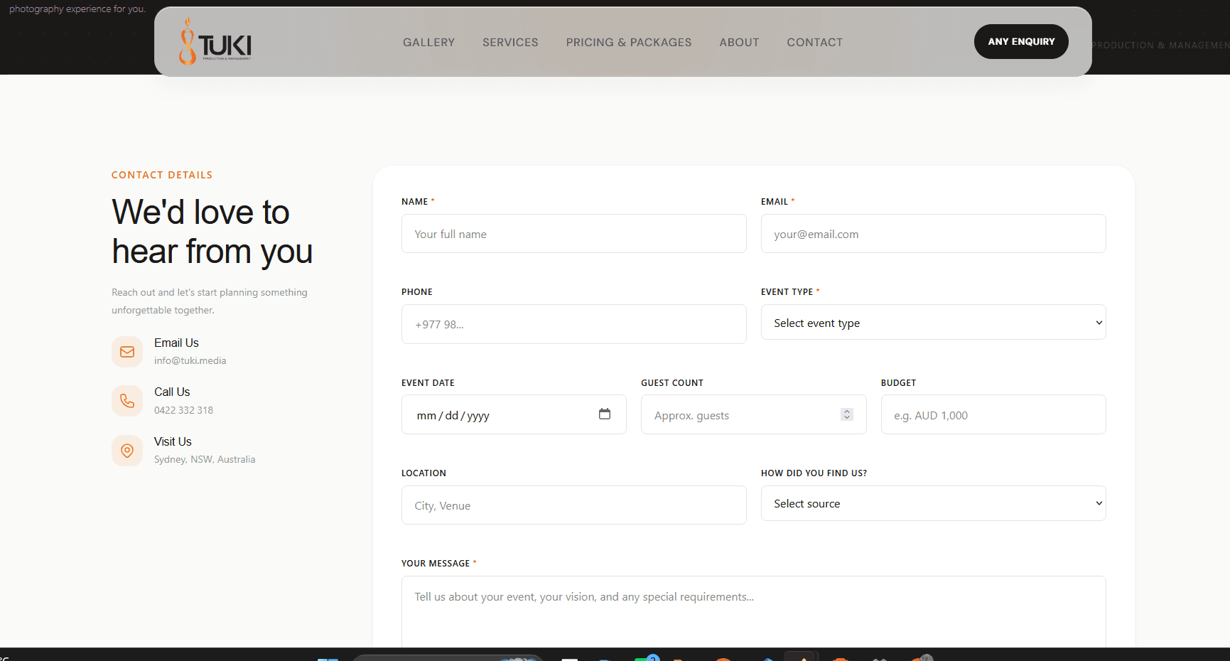Click the Sydney, NSW, Australia address

pos(205,459)
